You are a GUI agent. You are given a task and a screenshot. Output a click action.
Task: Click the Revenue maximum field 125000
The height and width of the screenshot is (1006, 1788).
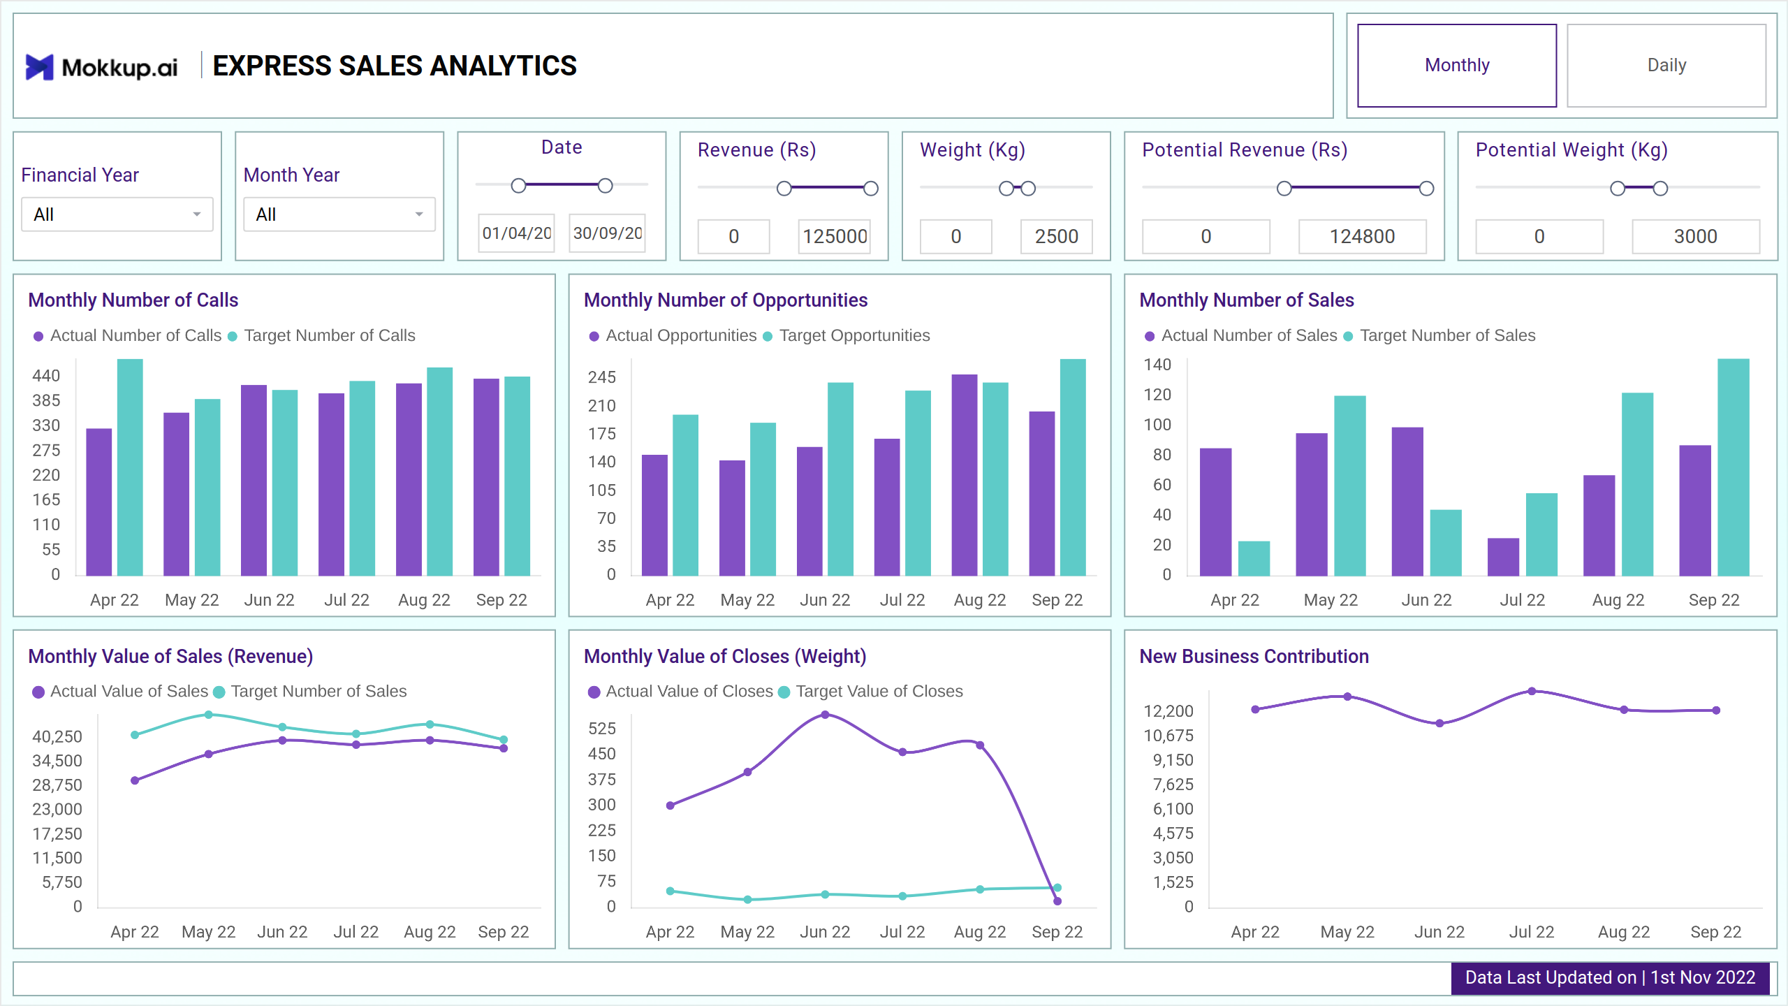(835, 237)
